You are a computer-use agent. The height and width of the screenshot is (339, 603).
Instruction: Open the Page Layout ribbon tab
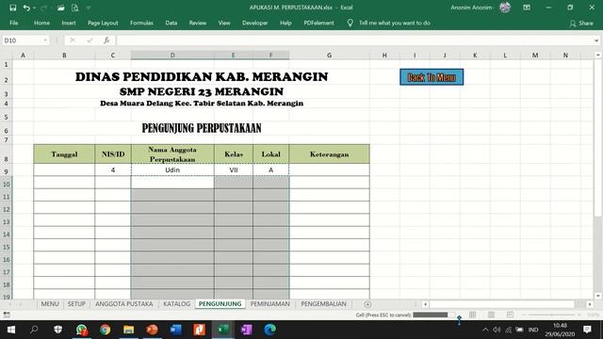[103, 23]
